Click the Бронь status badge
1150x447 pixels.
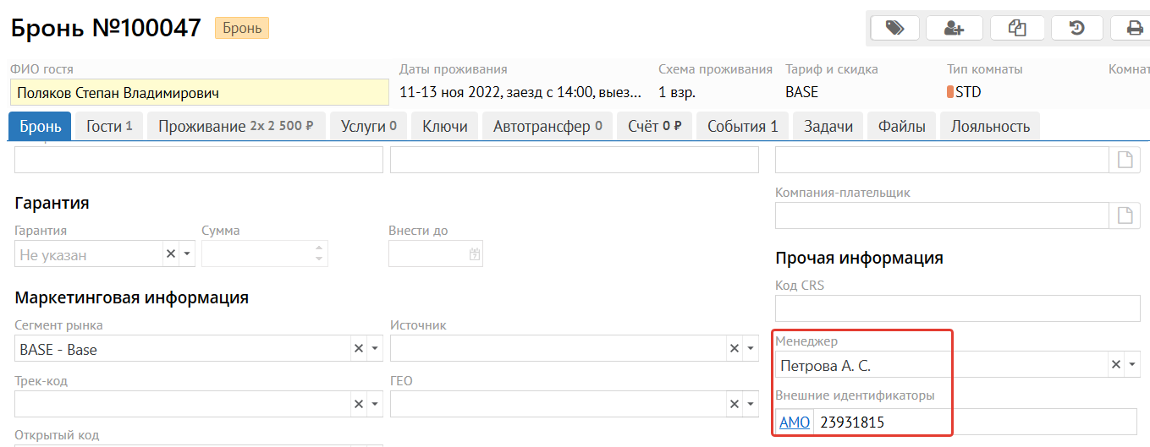click(243, 28)
